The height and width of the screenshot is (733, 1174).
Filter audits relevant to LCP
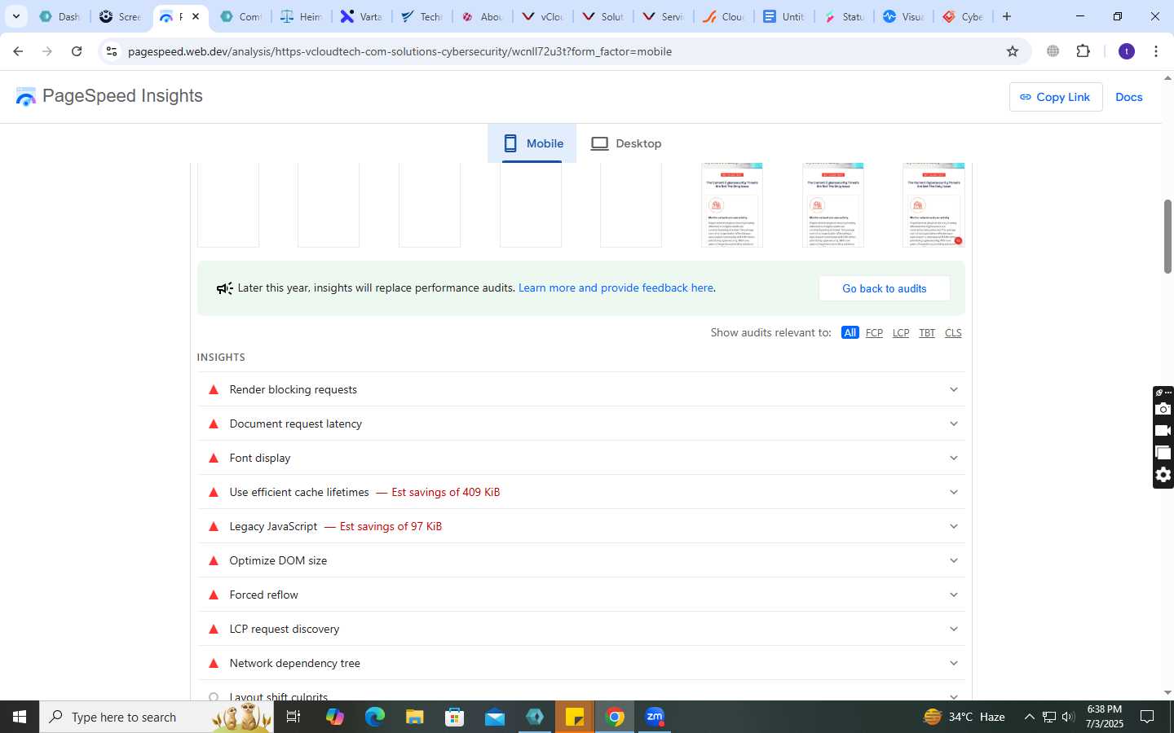pyautogui.click(x=901, y=332)
